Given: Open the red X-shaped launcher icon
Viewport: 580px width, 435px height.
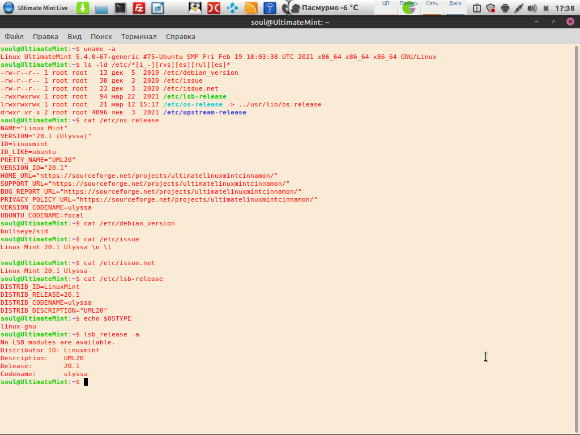Looking at the screenshot, I should pyautogui.click(x=214, y=8).
